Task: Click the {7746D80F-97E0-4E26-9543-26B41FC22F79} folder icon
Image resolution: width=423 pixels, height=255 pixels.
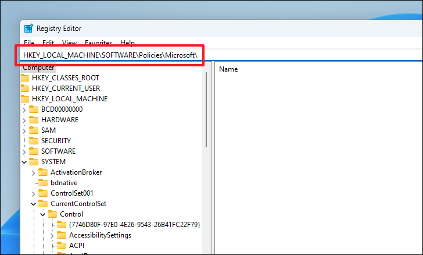Action: coord(62,225)
